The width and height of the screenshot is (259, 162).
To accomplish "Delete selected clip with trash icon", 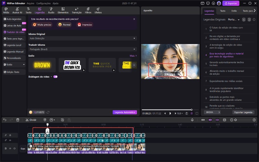I will click(18, 120).
